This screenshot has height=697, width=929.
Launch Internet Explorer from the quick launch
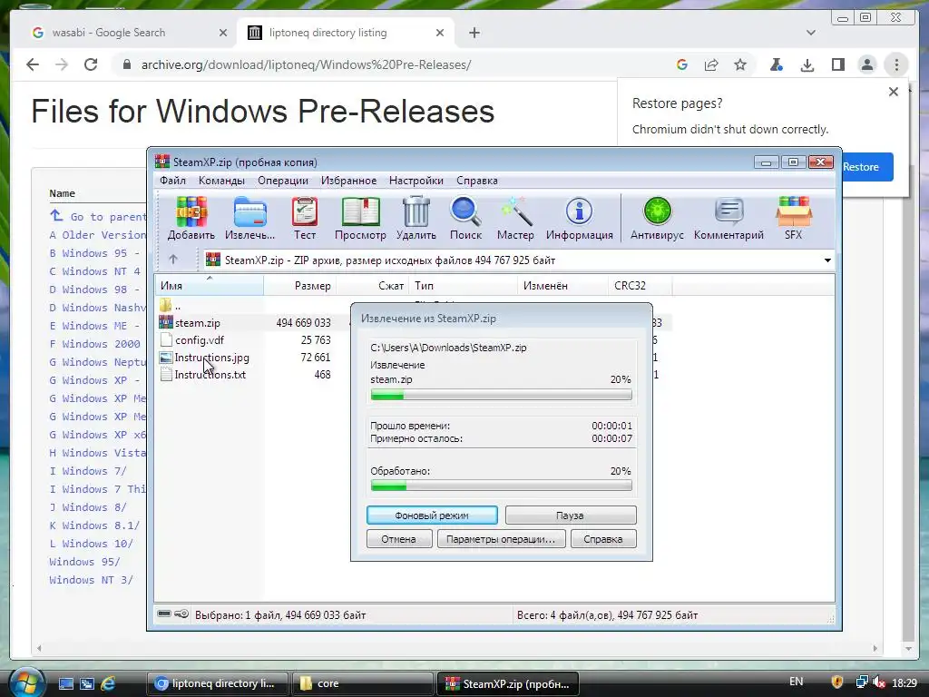click(108, 683)
